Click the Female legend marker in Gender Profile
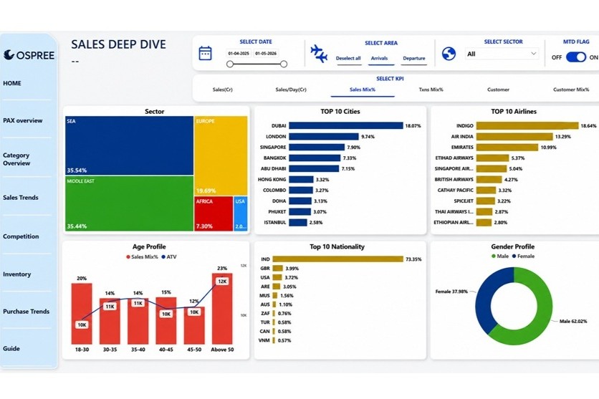Image resolution: width=599 pixels, height=399 pixels. pos(514,256)
